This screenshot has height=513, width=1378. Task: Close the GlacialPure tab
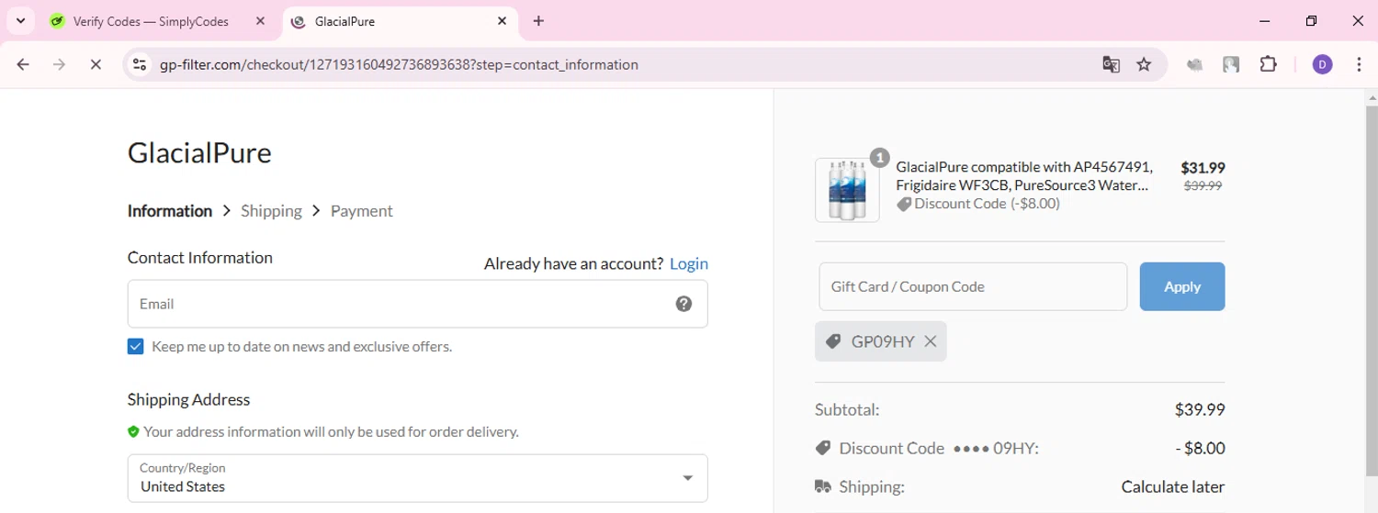point(502,21)
